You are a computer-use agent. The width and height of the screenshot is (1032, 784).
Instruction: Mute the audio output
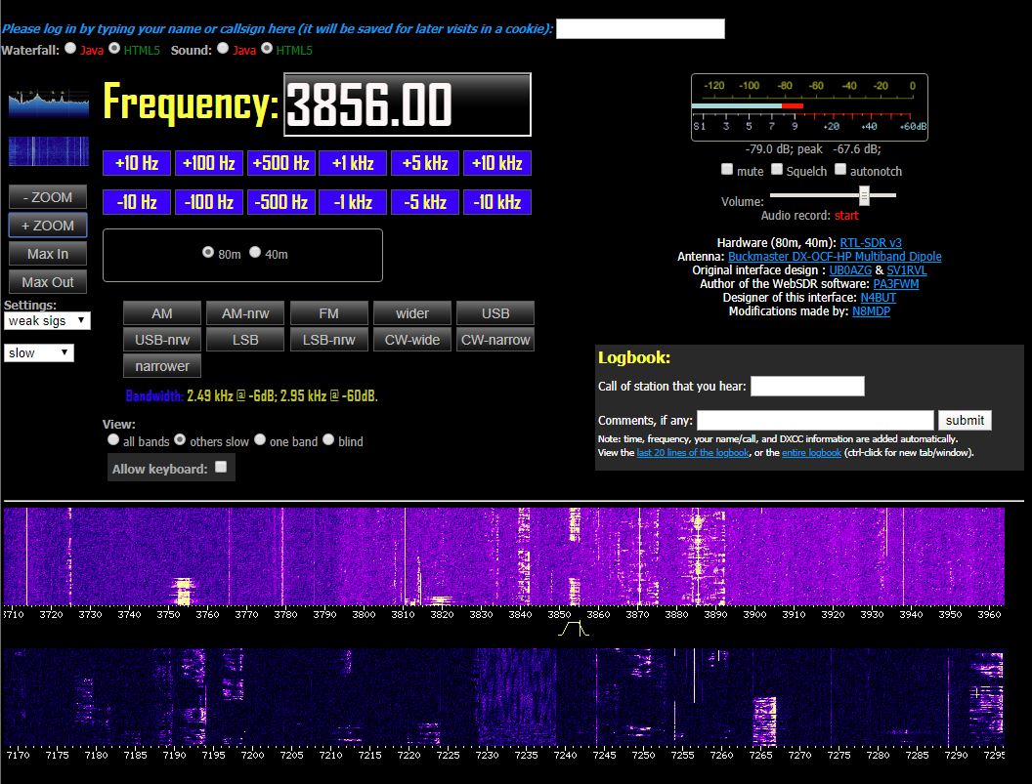tap(727, 169)
